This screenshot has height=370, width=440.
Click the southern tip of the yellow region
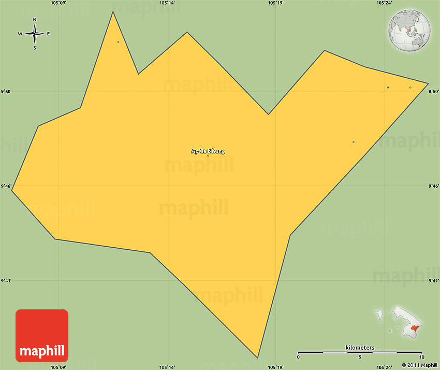pos(257,357)
